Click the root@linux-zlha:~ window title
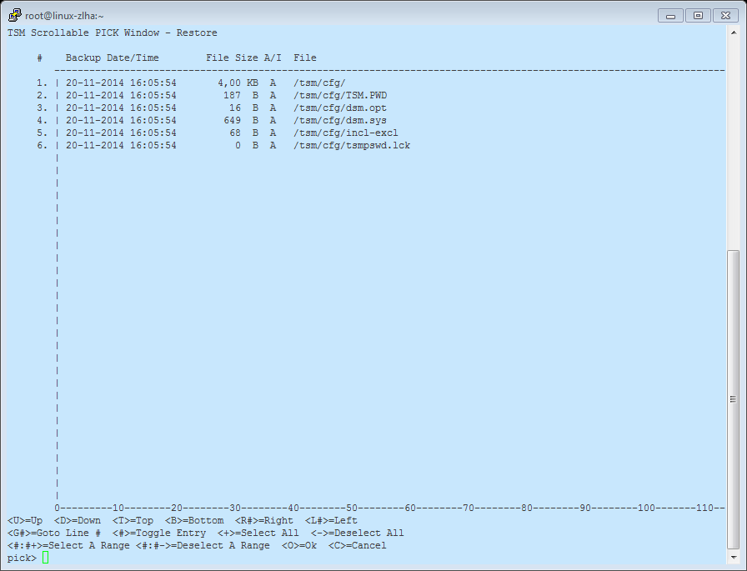This screenshot has width=747, height=571. pos(64,16)
